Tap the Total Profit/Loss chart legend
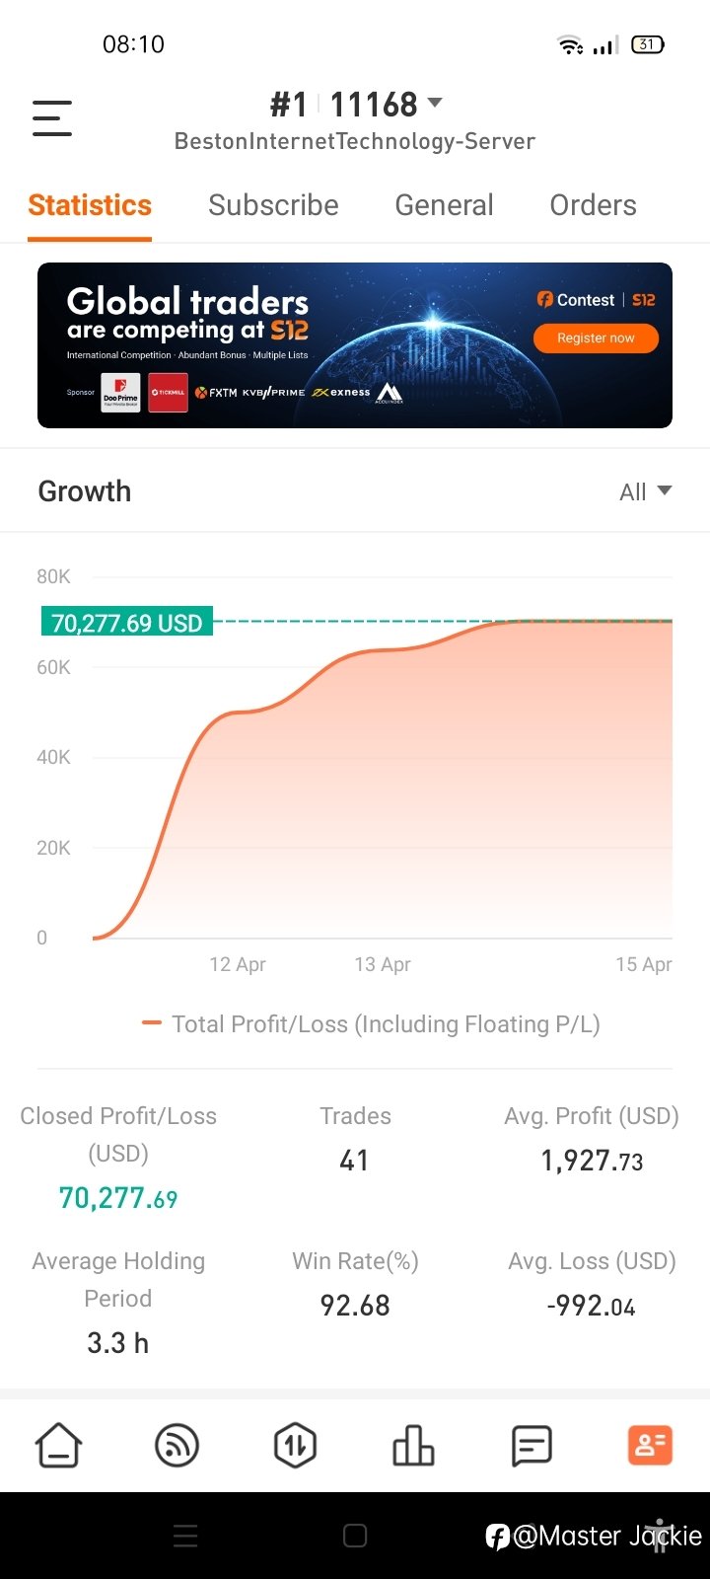Screen dimensions: 710x1579 point(371,1024)
